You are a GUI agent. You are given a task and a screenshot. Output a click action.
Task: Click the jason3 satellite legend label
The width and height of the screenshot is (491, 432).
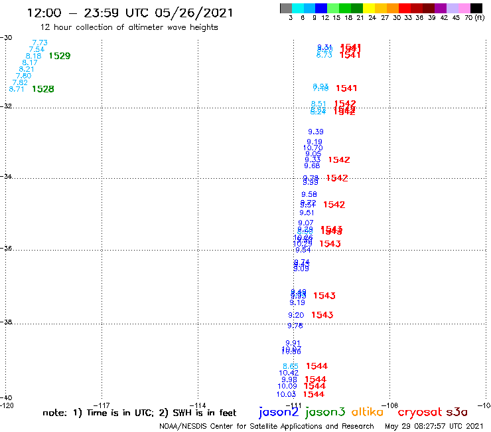(325, 412)
